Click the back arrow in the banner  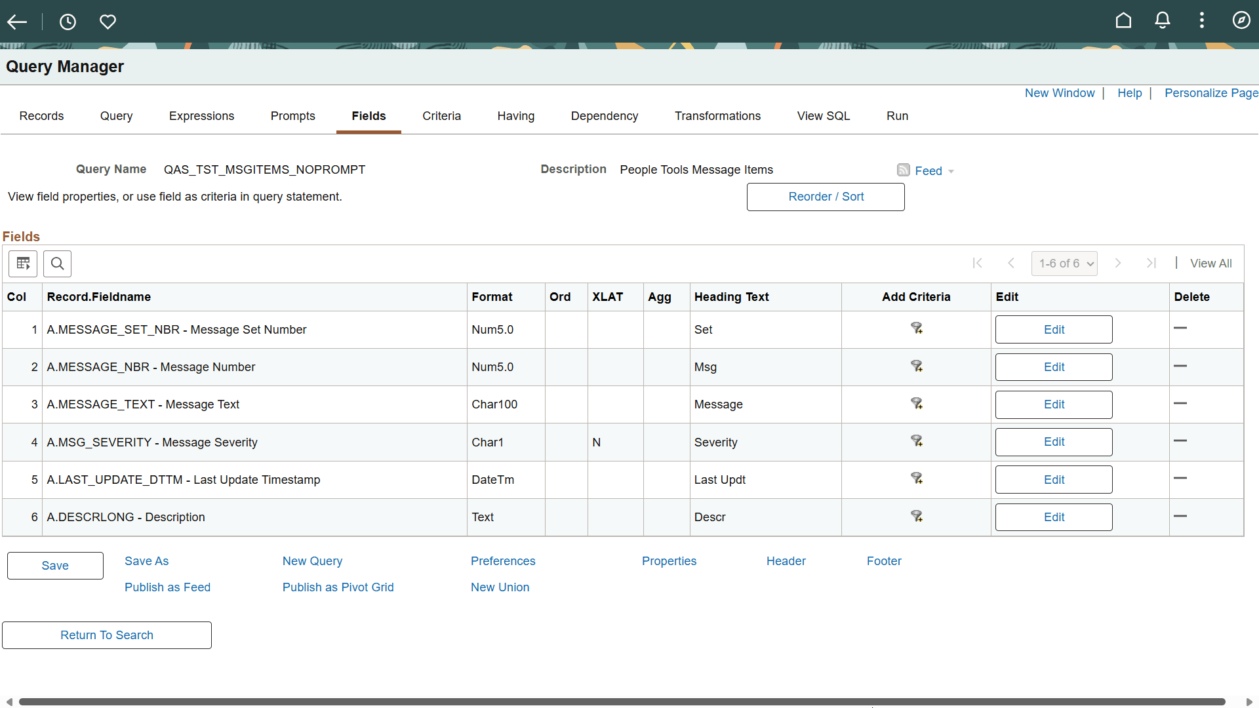coord(17,22)
